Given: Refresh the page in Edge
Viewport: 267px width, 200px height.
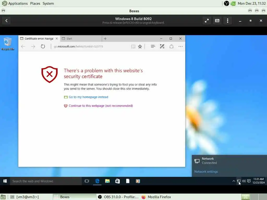Looking at the screenshot, I should (43, 46).
